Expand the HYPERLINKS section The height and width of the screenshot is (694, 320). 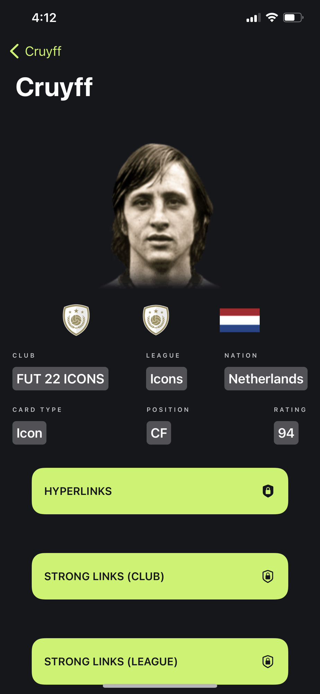click(x=160, y=491)
